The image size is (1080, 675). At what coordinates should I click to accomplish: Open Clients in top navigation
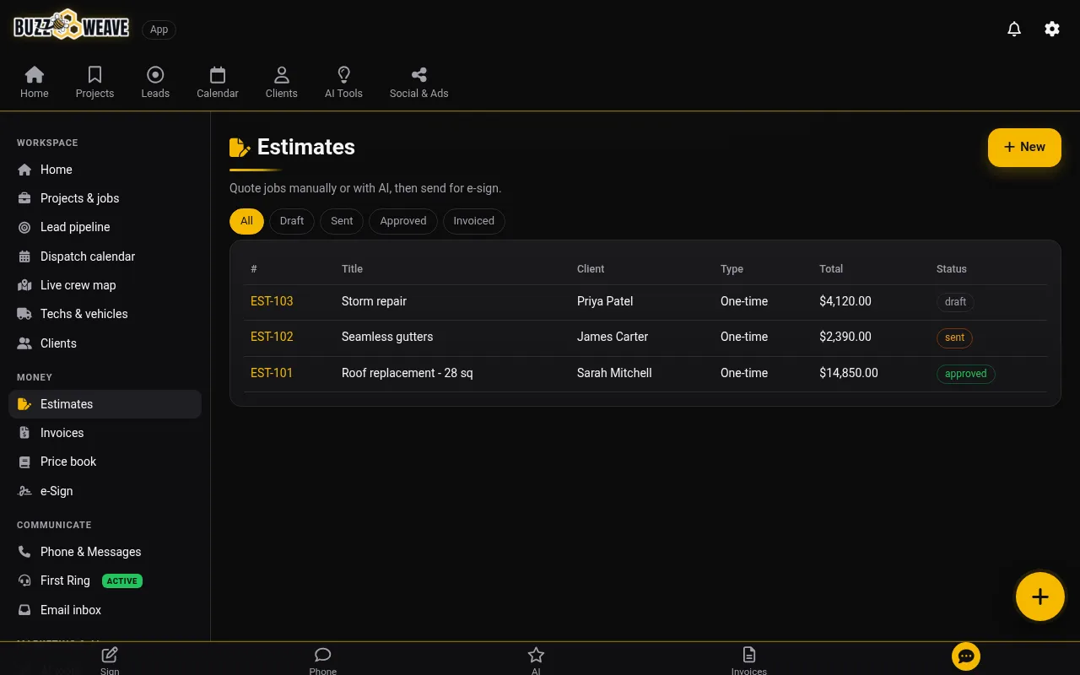click(281, 83)
